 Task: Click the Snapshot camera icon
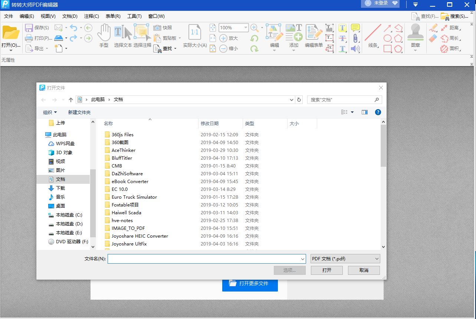click(x=157, y=28)
